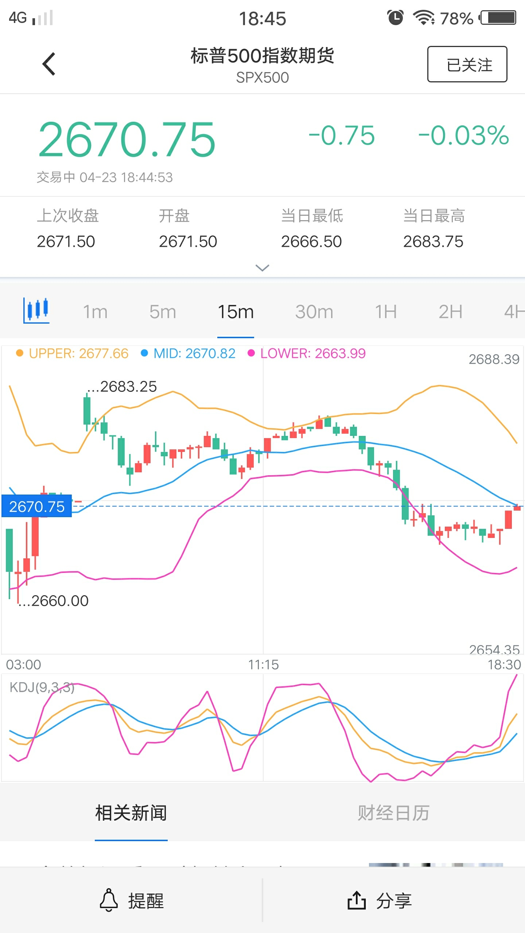Tap the bell reminder icon
This screenshot has height=933, width=525.
point(109,900)
